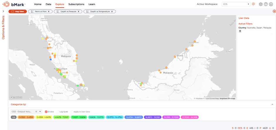
Task: Select the 7.2557 - 9.6636 green swatch
Action: tap(79, 117)
